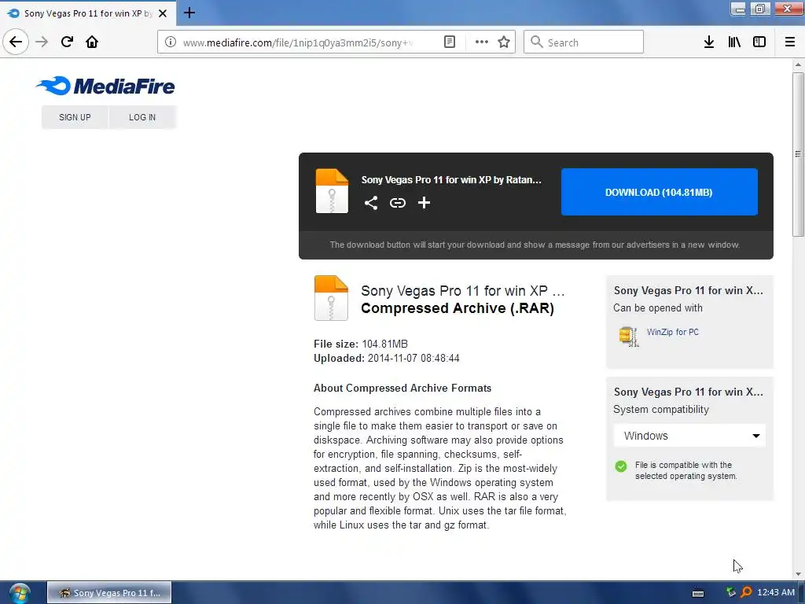Click the RAR archive icon in dark panel
Viewport: 805px width, 604px height.
coord(332,190)
